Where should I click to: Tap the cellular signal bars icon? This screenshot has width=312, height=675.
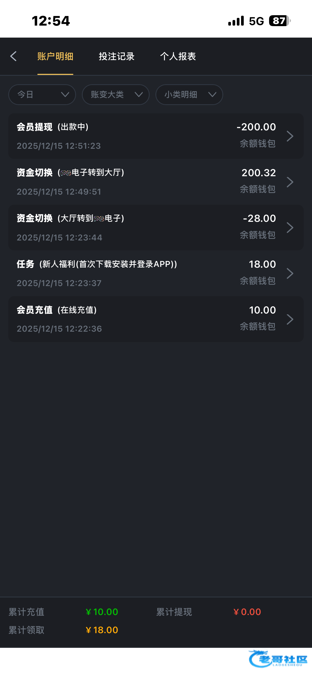tap(236, 21)
